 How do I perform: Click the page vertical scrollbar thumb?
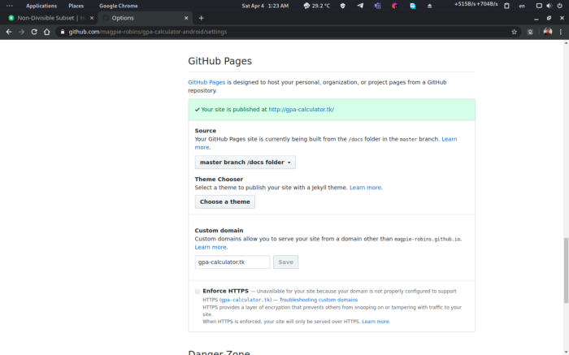(x=566, y=271)
